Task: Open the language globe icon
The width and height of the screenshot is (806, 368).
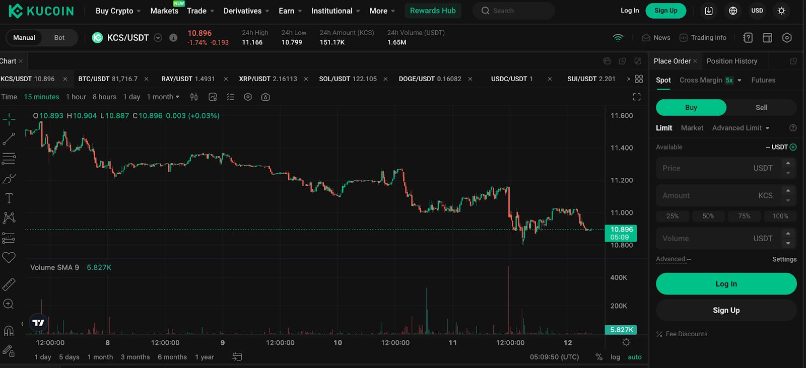Action: point(733,11)
